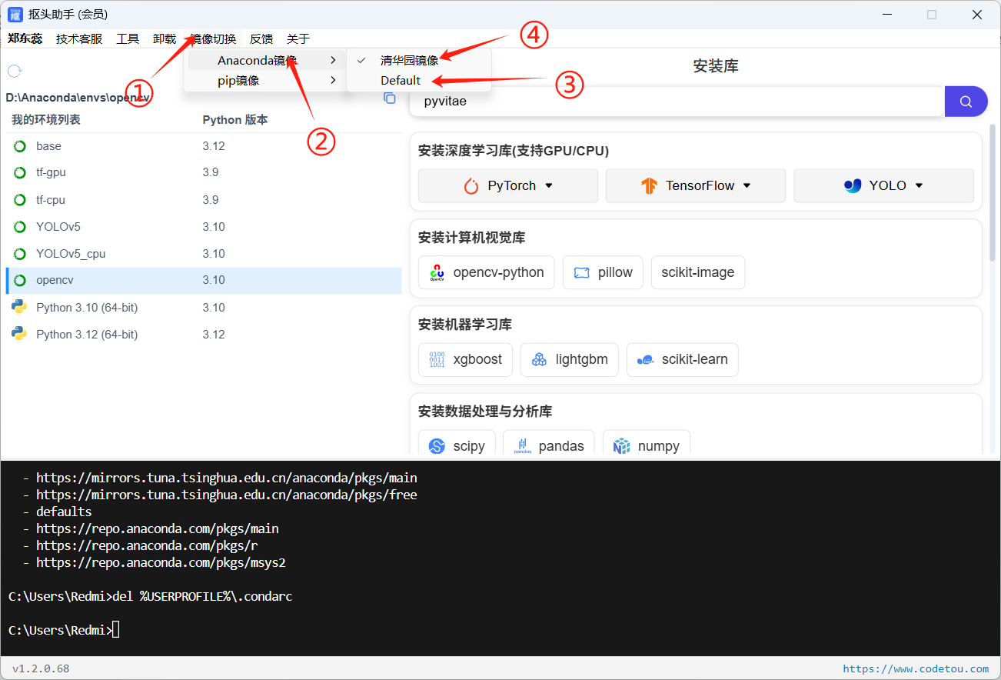Select the base environment row
This screenshot has height=680, width=1001.
point(204,146)
